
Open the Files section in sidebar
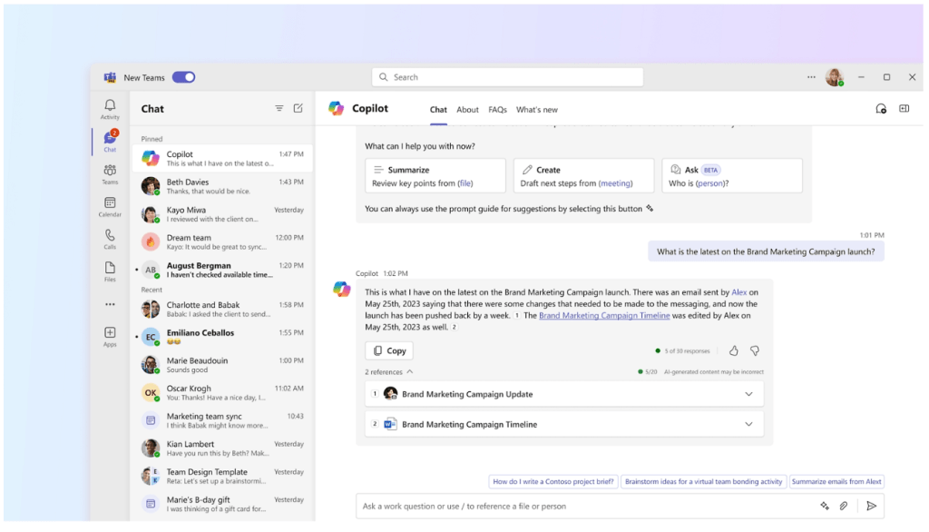click(x=110, y=271)
